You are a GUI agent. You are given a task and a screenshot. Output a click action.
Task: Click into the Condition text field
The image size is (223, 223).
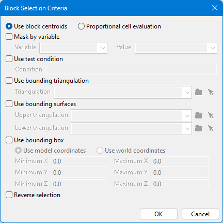131,70
